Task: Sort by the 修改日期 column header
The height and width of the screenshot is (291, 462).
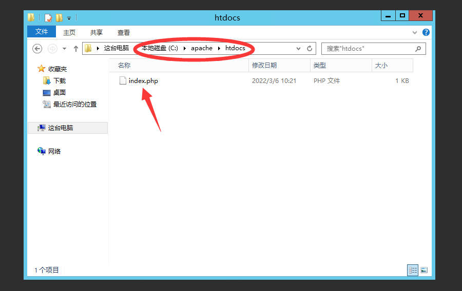Action: click(279, 65)
